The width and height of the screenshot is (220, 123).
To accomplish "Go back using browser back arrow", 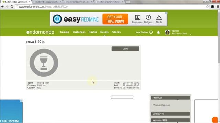I will [2, 6].
